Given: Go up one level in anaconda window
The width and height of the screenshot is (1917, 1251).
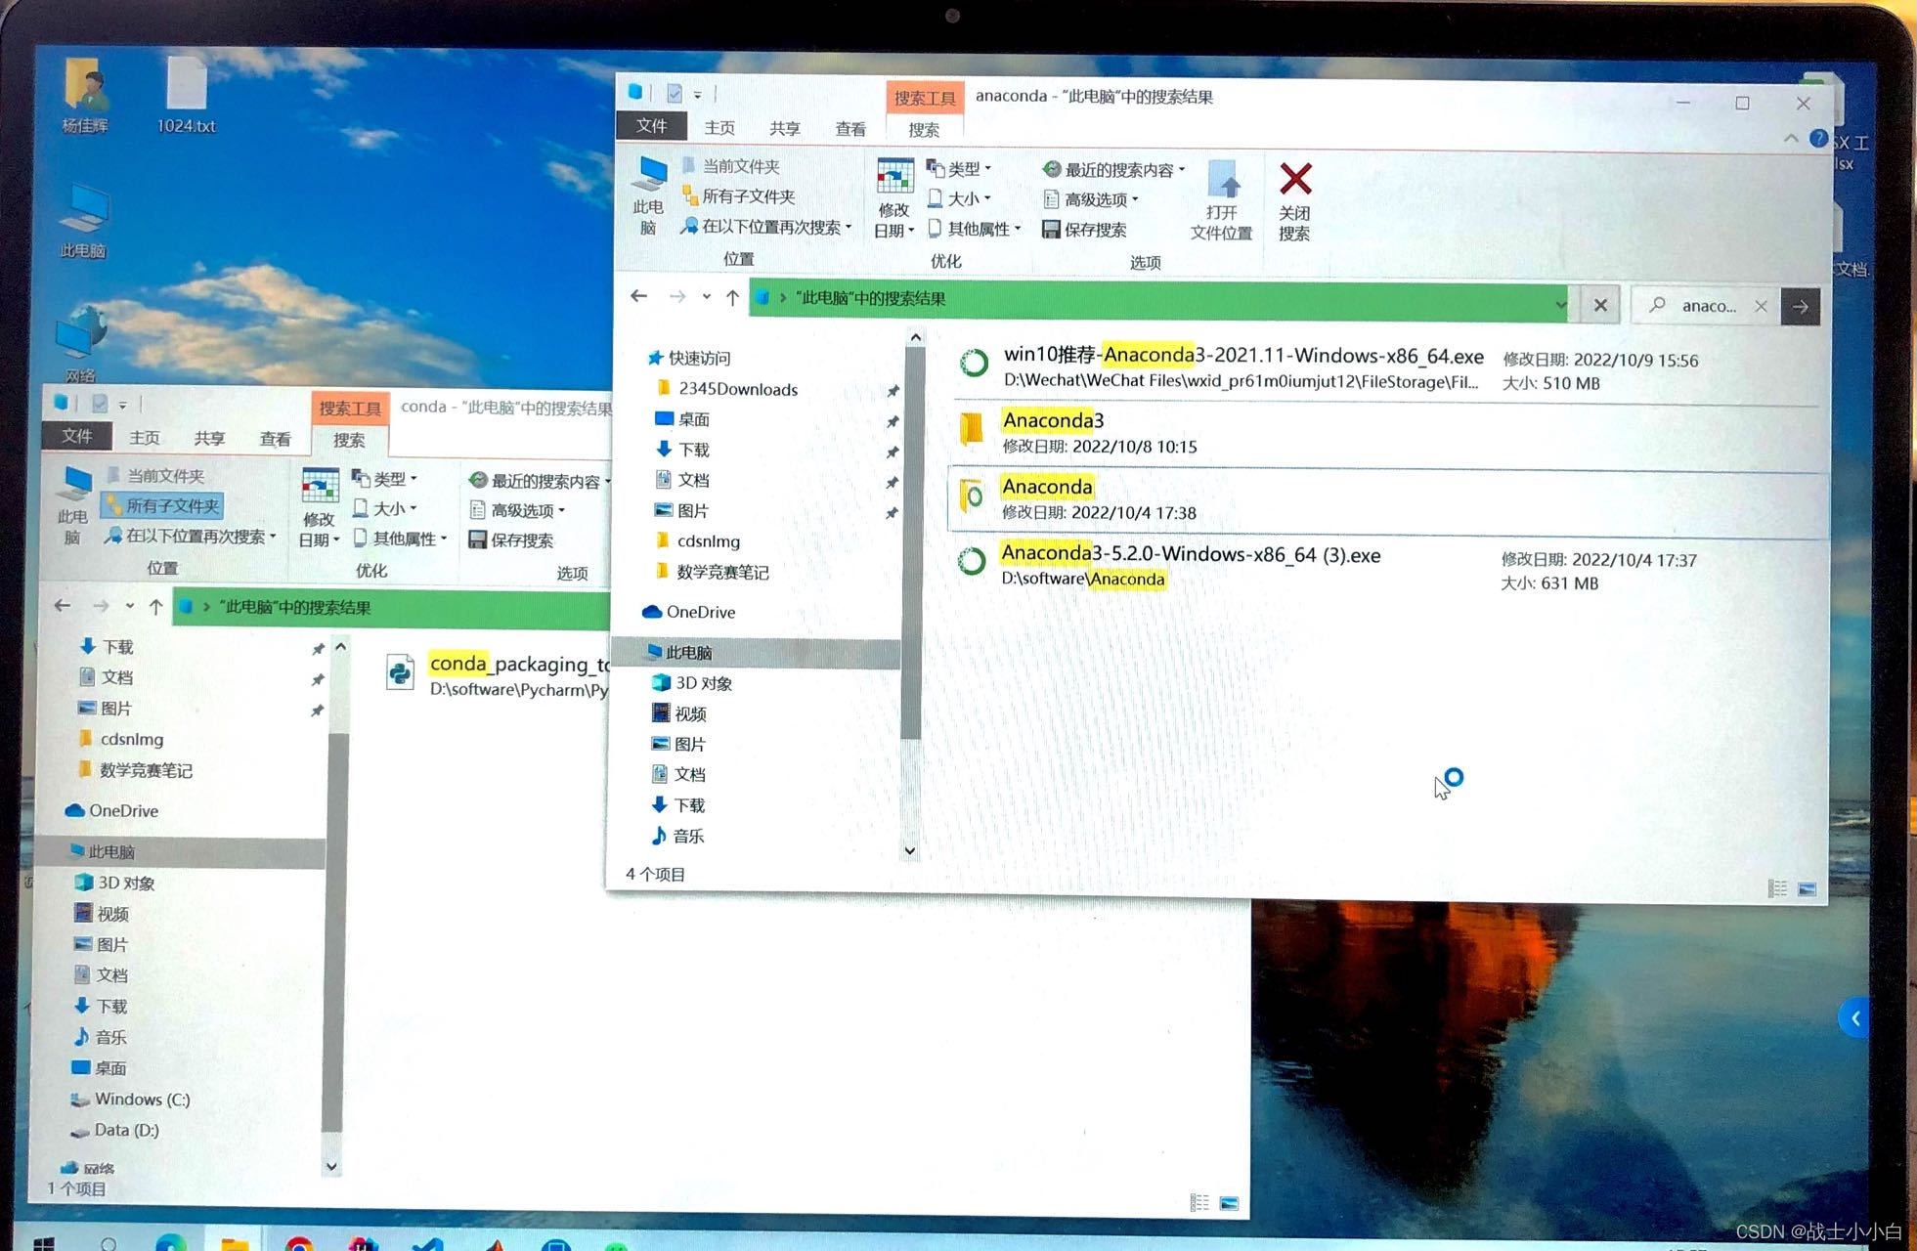Looking at the screenshot, I should (x=732, y=298).
